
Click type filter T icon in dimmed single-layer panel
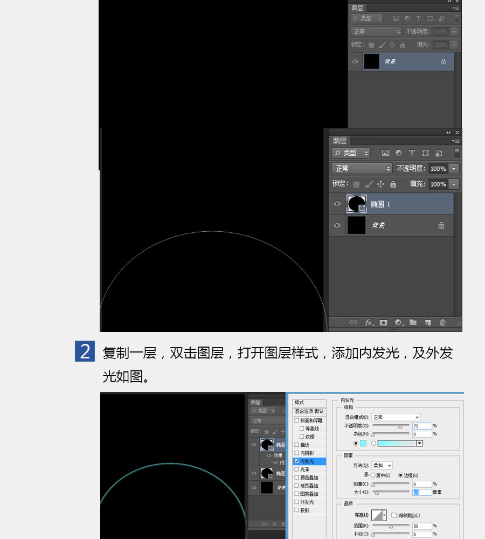coord(418,18)
